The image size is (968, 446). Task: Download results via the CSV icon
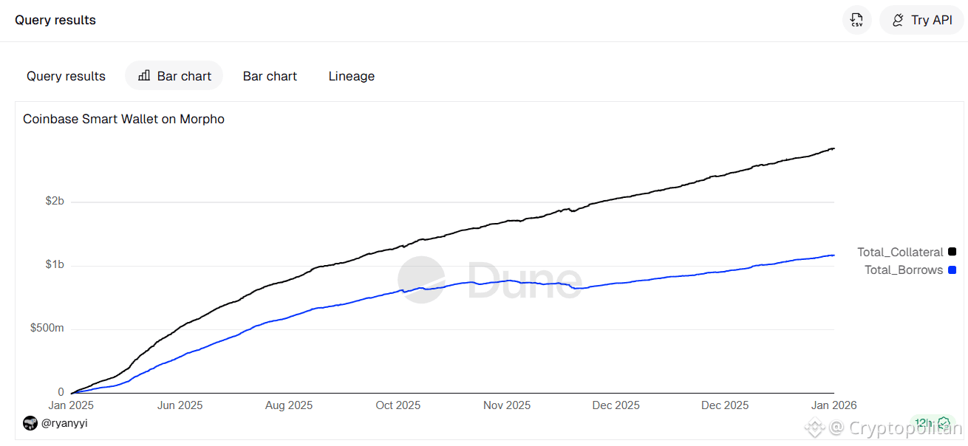pos(857,20)
